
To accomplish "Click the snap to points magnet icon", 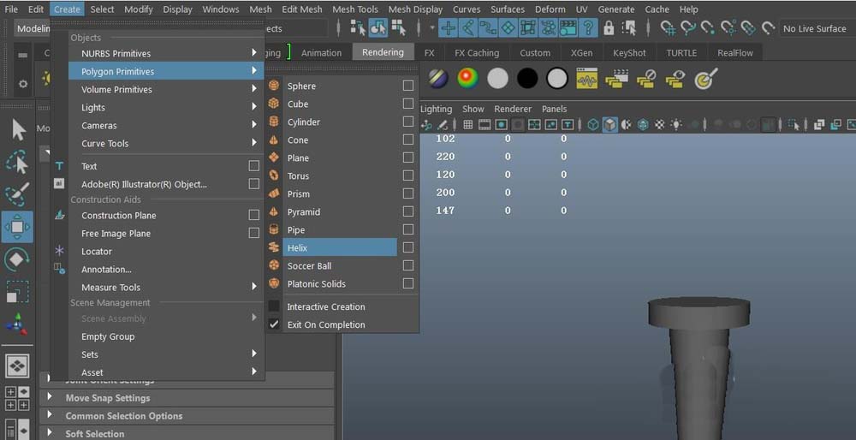I will (x=708, y=28).
